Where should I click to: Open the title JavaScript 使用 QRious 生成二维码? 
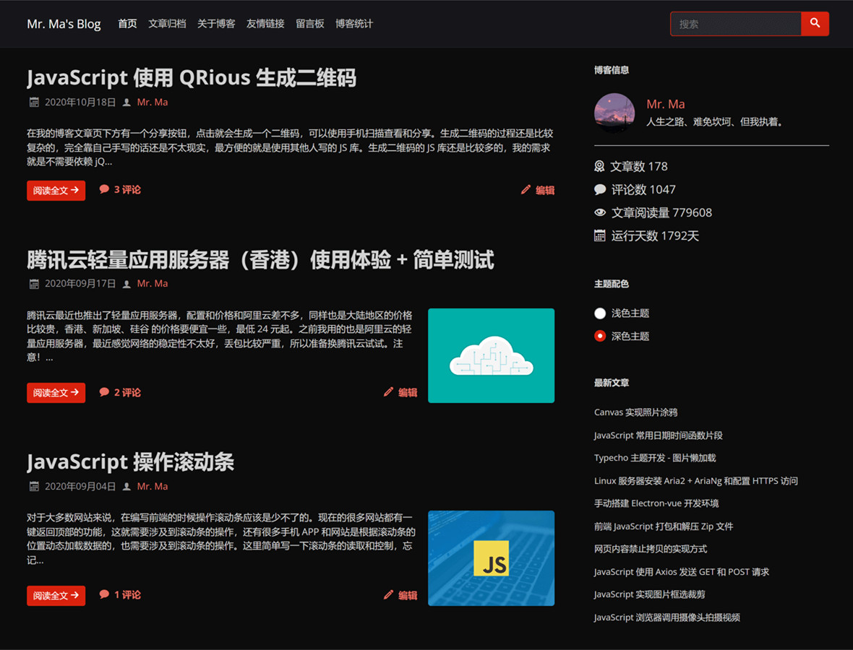tap(192, 78)
